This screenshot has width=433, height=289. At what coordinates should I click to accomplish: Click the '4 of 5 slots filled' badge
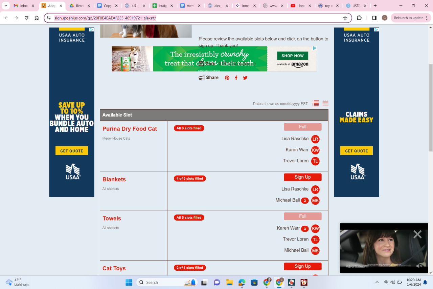click(x=190, y=179)
